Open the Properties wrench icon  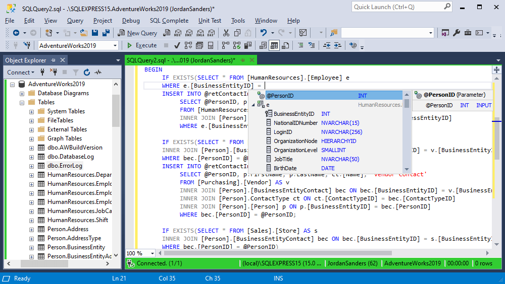457,33
